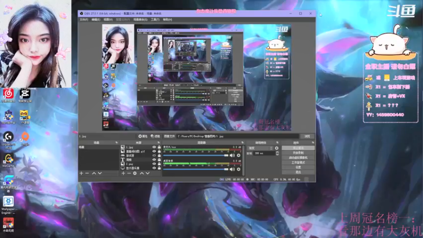This screenshot has width=423, height=238.
Task: Increase transition duration with up stepper arrow
Action: (277, 152)
